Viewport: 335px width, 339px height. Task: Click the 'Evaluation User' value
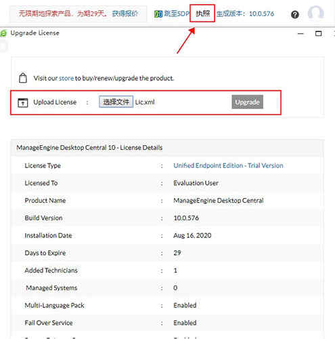point(196,183)
